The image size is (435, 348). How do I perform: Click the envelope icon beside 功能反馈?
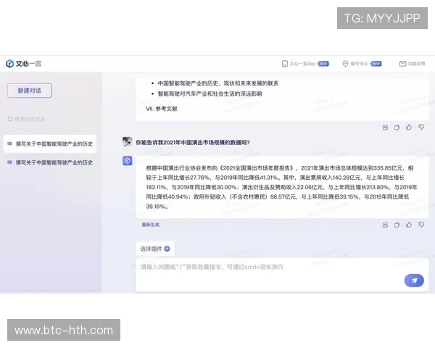pyautogui.click(x=402, y=64)
